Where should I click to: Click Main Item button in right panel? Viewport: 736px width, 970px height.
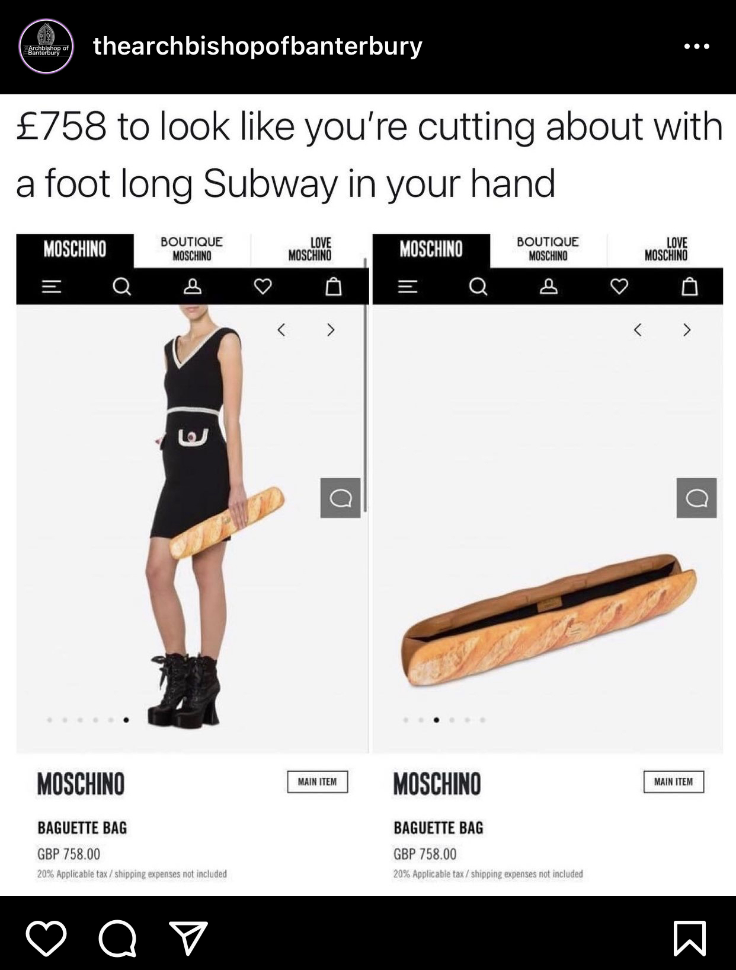[x=674, y=782]
